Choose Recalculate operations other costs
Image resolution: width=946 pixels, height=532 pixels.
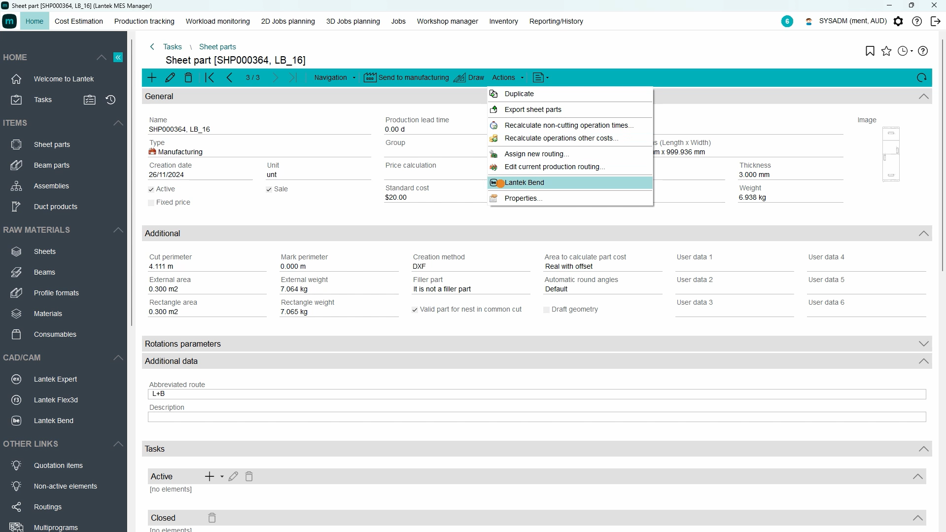click(x=570, y=138)
